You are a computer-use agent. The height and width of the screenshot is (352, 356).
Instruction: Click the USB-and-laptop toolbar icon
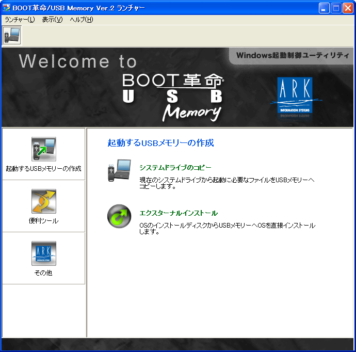pyautogui.click(x=12, y=36)
